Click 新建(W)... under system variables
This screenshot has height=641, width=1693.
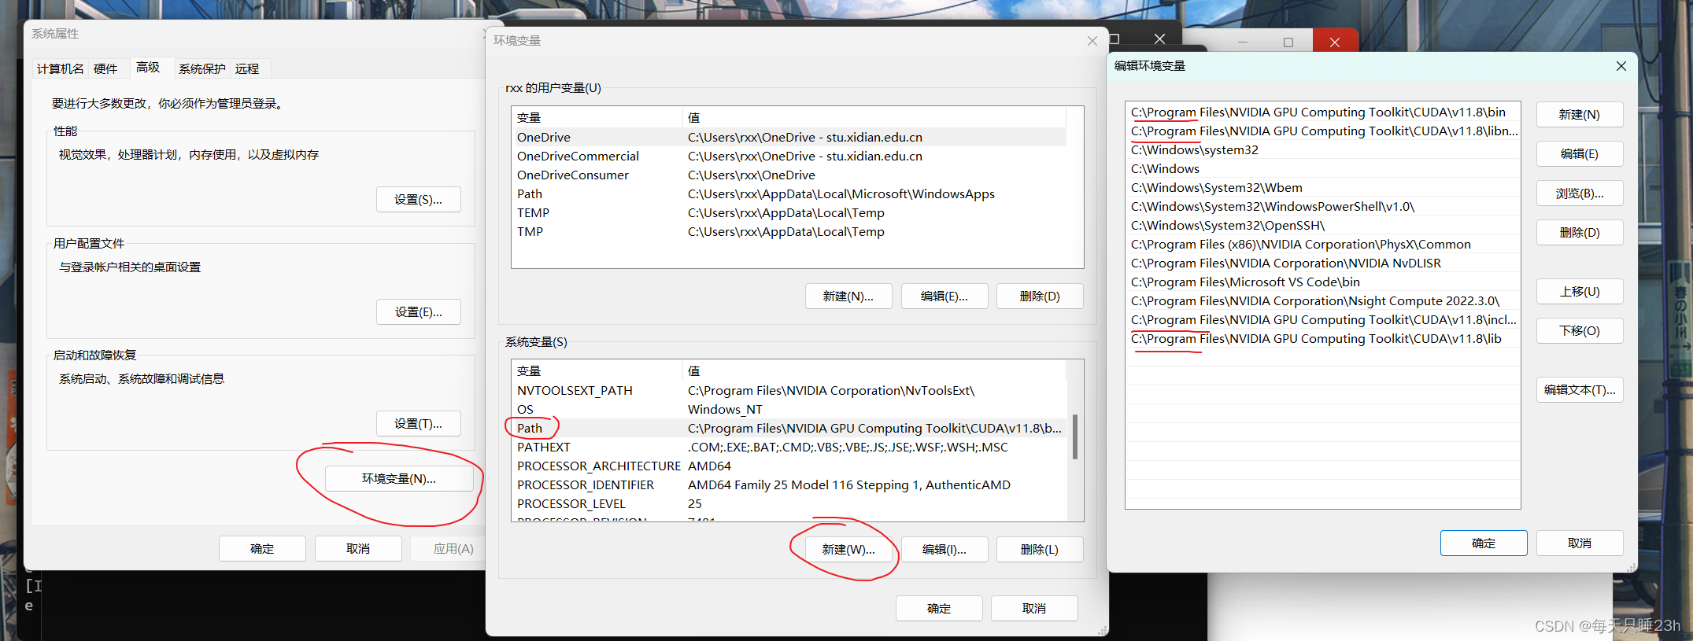point(848,550)
